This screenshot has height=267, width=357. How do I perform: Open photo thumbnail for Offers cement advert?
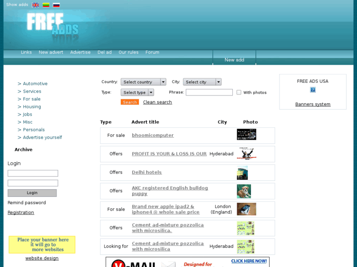(246, 228)
